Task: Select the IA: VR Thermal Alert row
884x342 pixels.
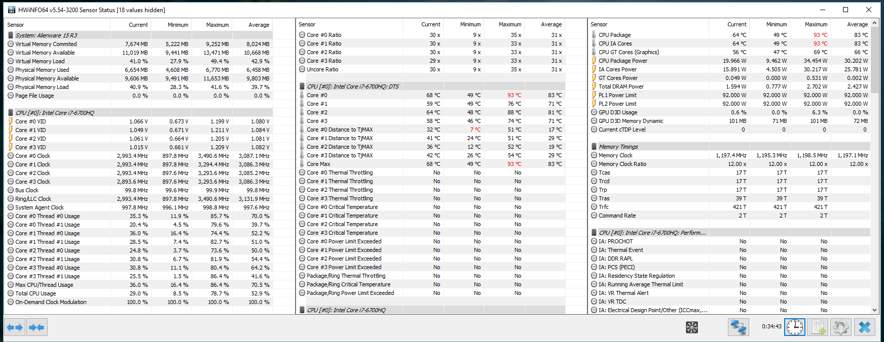Action: pyautogui.click(x=730, y=293)
